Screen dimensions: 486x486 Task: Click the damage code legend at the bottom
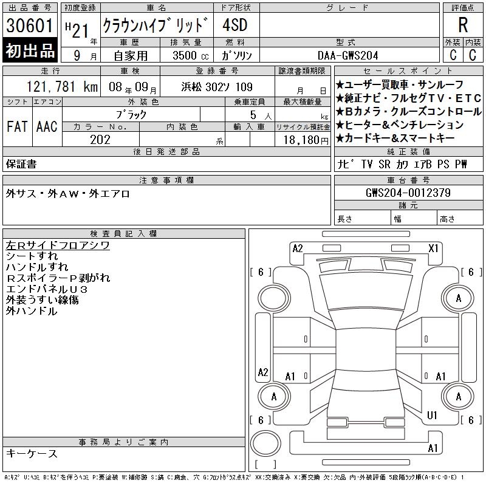(x=234, y=477)
